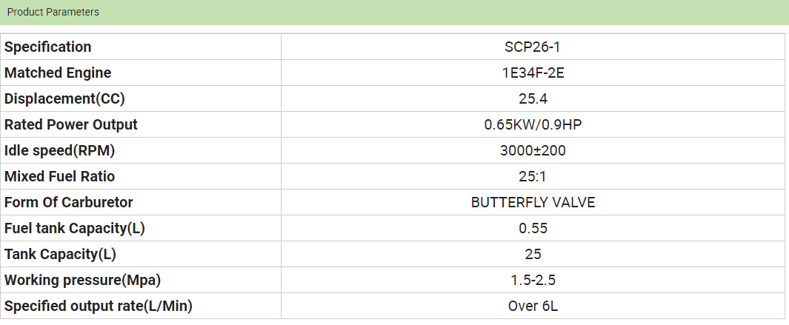Select the Rated Power Output label

71,124
